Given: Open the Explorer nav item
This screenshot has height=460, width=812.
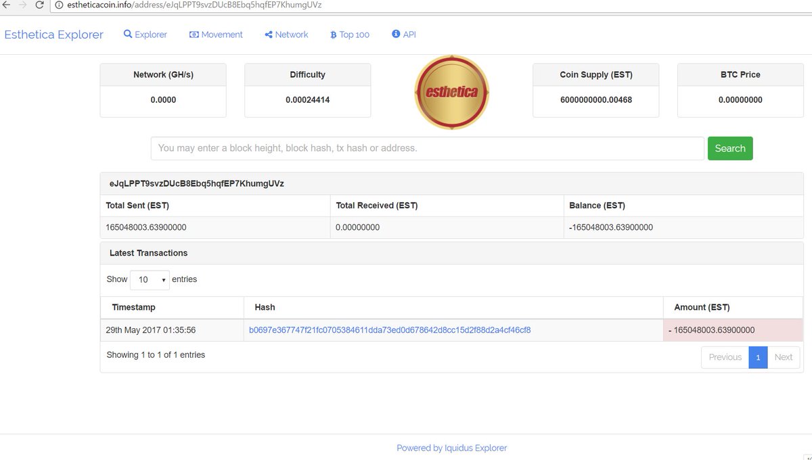Looking at the screenshot, I should (145, 34).
